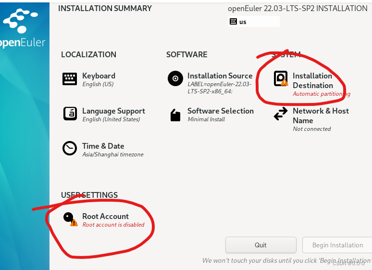Click the Keyboard layout icon
This screenshot has width=372, height=270.
tap(70, 79)
